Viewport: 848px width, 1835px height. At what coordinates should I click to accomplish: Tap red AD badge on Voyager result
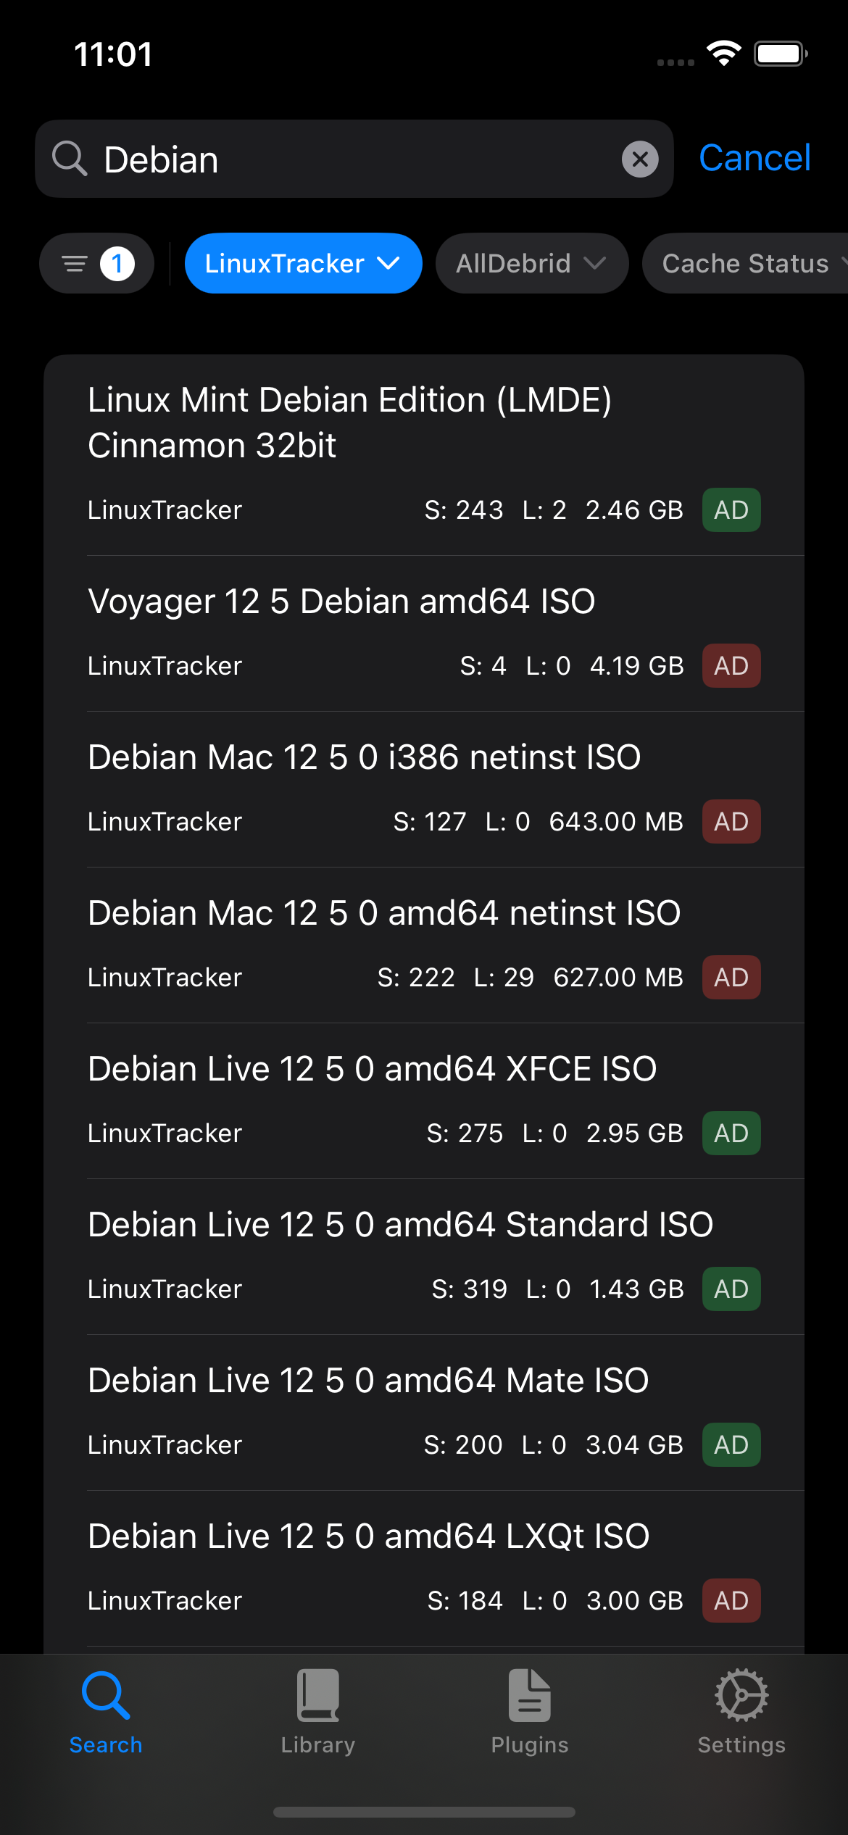(731, 666)
